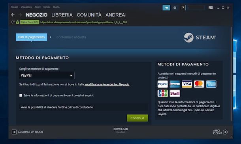Image resolution: width=241 pixels, height=144 pixels.
Task: Click the Valve Corp [US] certificate badge
Action: pos(30,22)
